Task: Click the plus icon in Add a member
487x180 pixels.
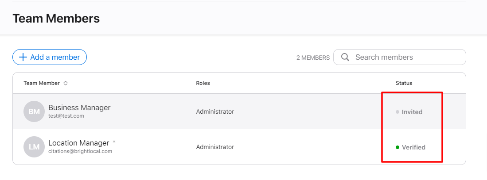Action: 23,57
